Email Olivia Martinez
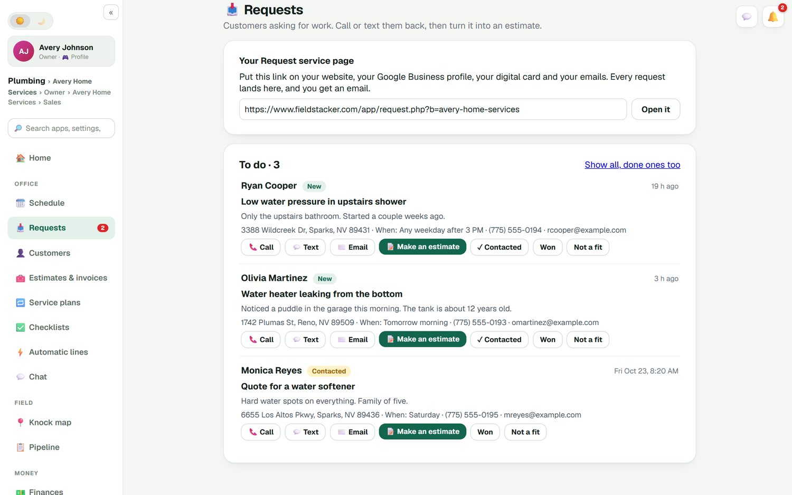 tap(353, 339)
